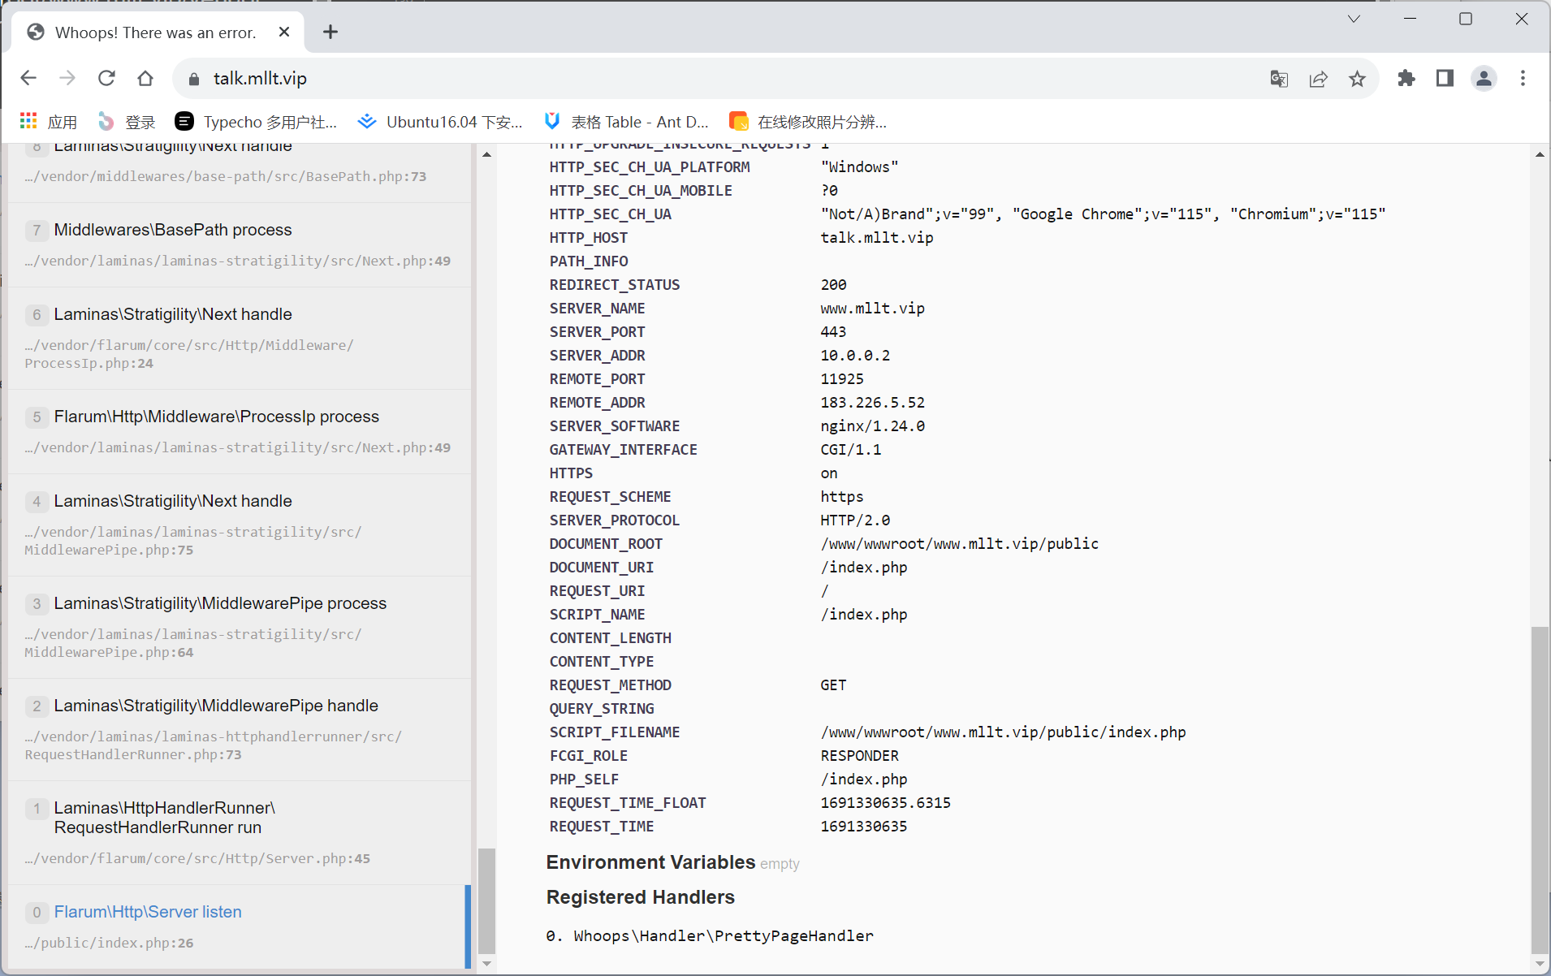Click the stack frames panel scroll-up arrow
Viewport: 1551px width, 976px height.
[486, 154]
